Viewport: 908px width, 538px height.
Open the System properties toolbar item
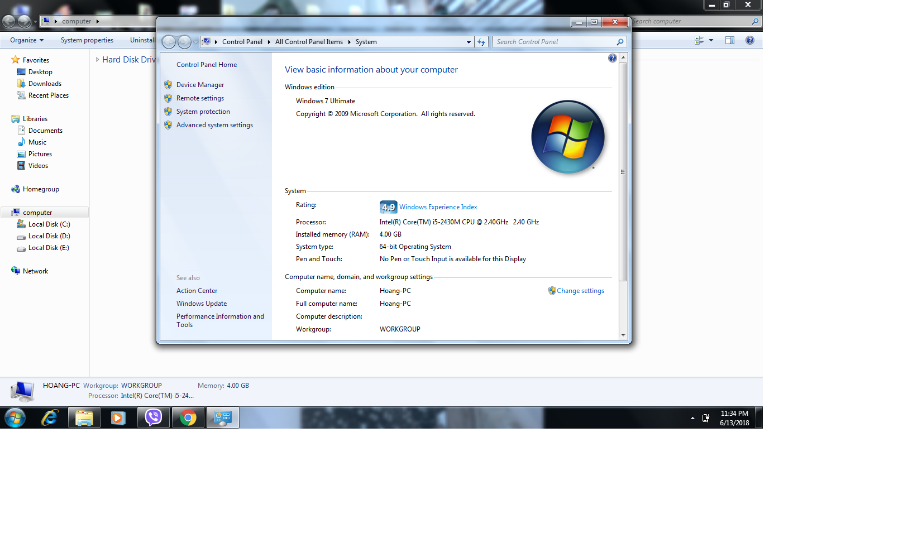[x=87, y=40]
